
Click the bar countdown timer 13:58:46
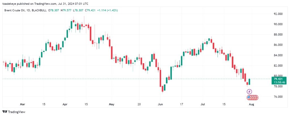278,82
